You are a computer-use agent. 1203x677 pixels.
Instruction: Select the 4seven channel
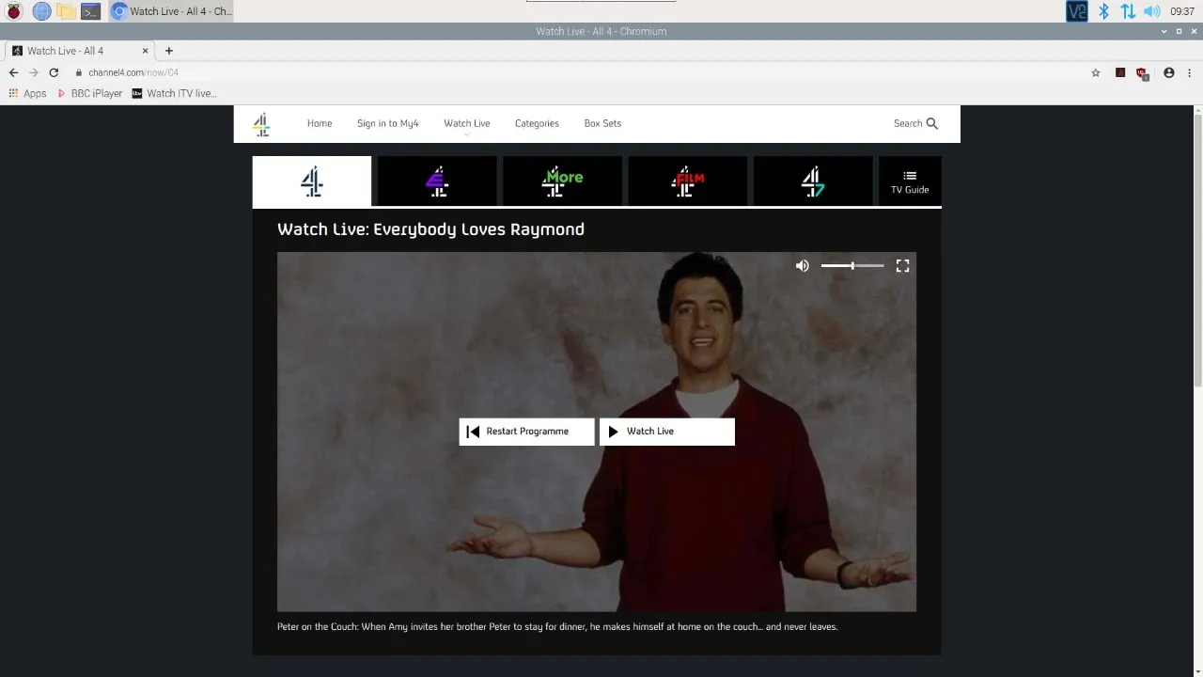click(x=812, y=181)
